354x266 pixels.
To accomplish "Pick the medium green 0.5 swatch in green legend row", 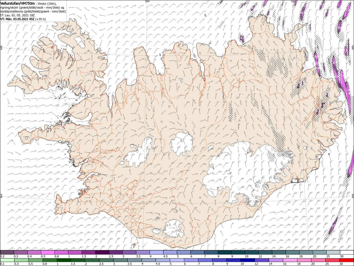I will [x=35, y=260].
